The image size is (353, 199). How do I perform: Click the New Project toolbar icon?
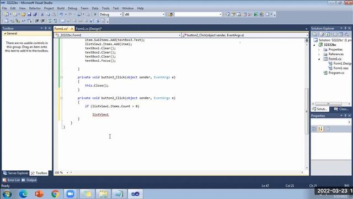6,14
